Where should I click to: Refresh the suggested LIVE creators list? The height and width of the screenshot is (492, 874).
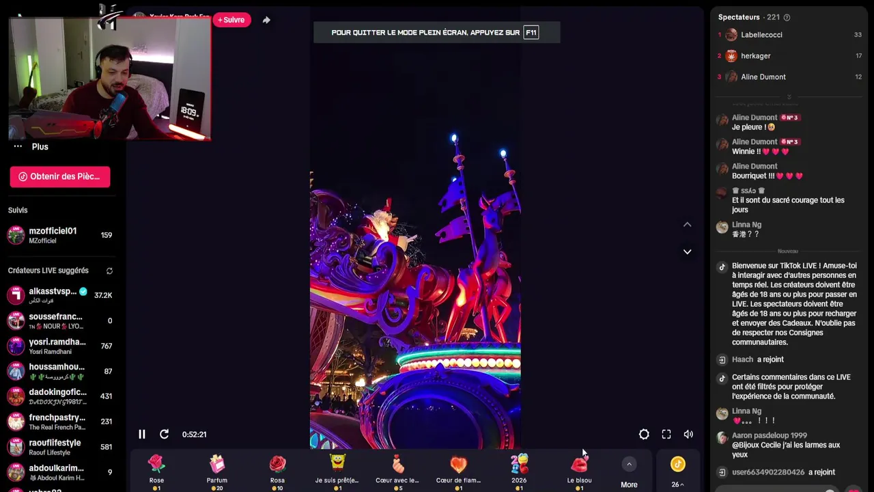click(x=109, y=271)
